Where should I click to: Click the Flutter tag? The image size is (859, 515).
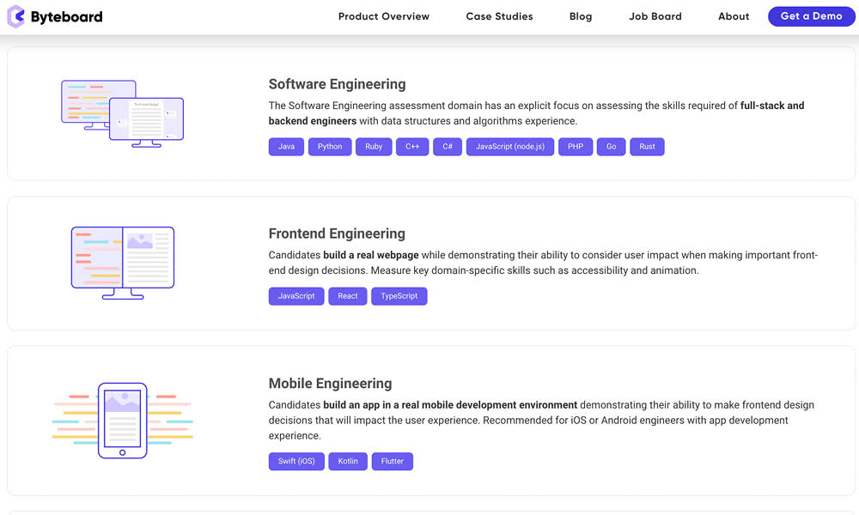pyautogui.click(x=393, y=461)
